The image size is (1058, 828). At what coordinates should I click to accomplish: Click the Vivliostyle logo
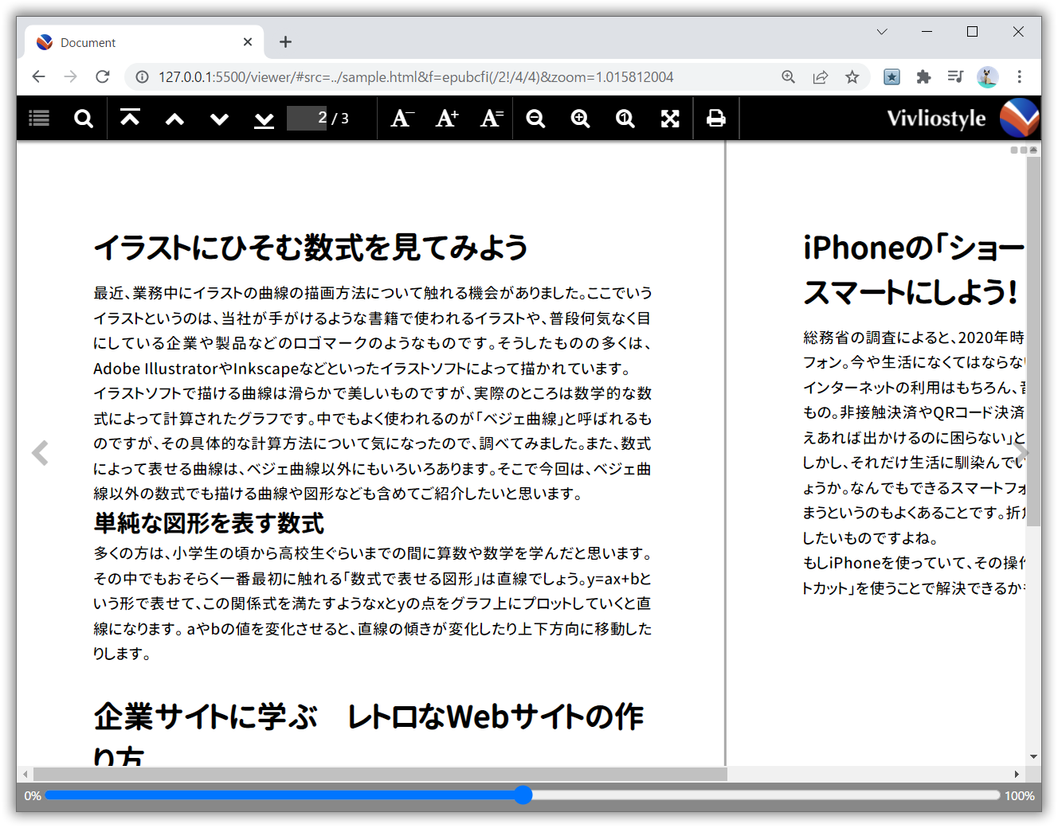pos(1019,117)
